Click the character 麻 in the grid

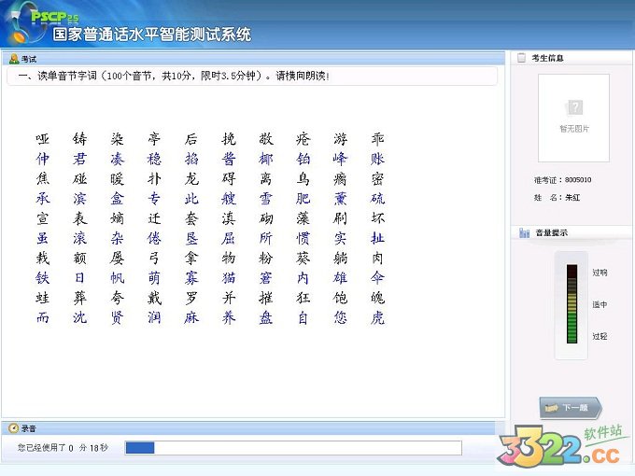[x=191, y=317]
